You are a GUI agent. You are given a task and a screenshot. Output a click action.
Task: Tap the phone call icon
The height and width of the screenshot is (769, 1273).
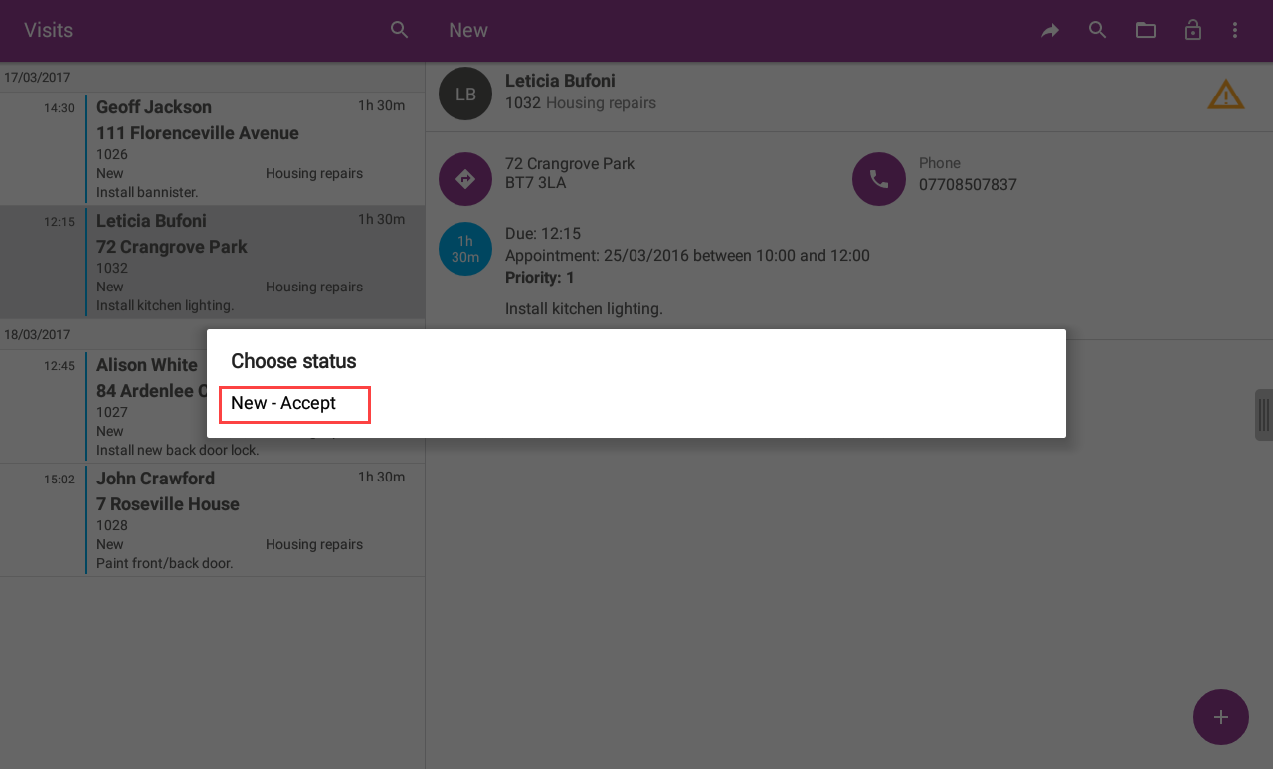(x=879, y=179)
